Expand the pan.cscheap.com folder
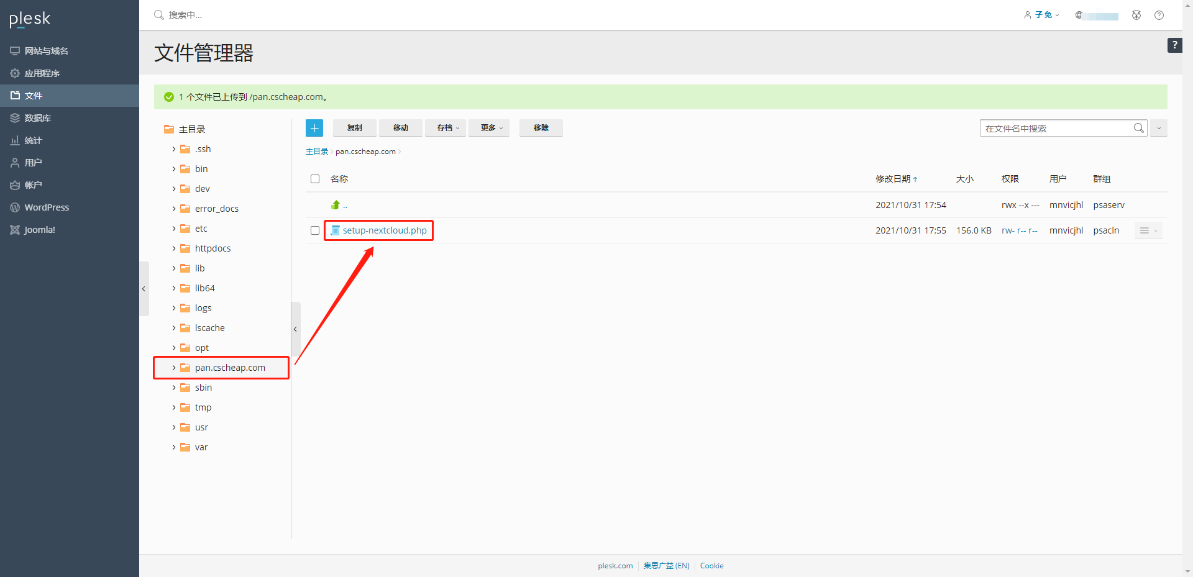This screenshot has width=1193, height=577. click(x=174, y=368)
